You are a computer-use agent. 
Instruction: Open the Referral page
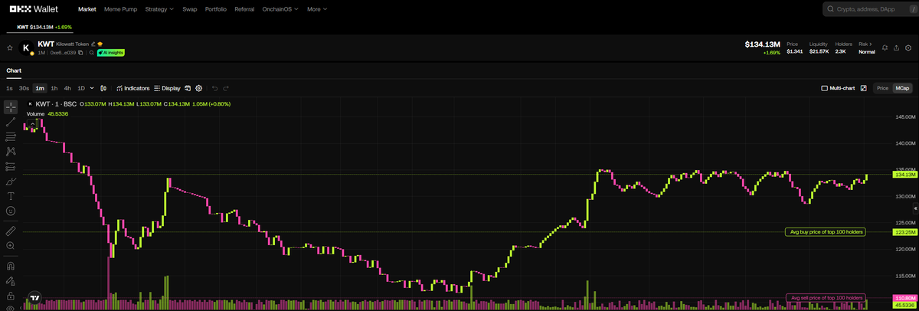click(244, 9)
